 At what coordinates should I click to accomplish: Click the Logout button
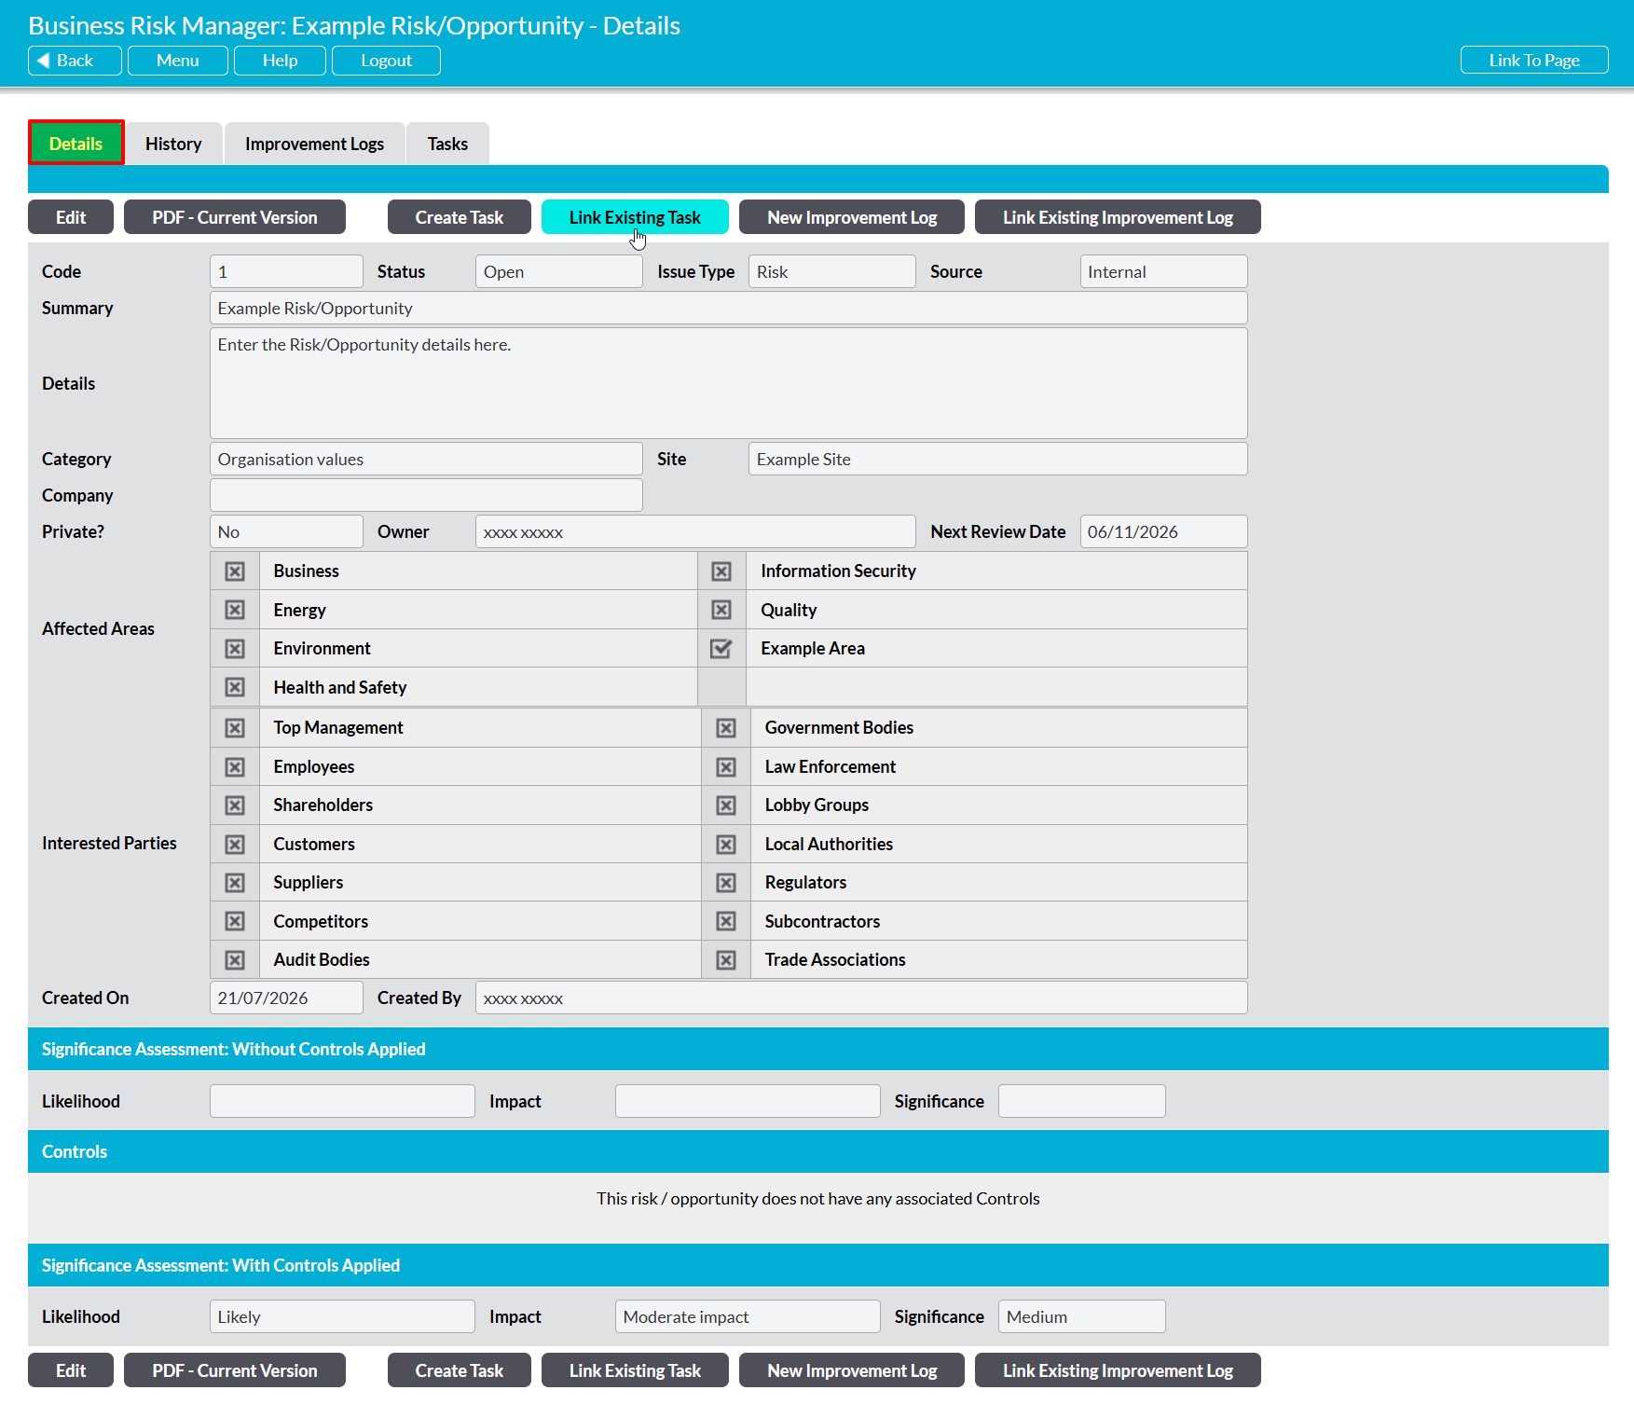[x=386, y=61]
